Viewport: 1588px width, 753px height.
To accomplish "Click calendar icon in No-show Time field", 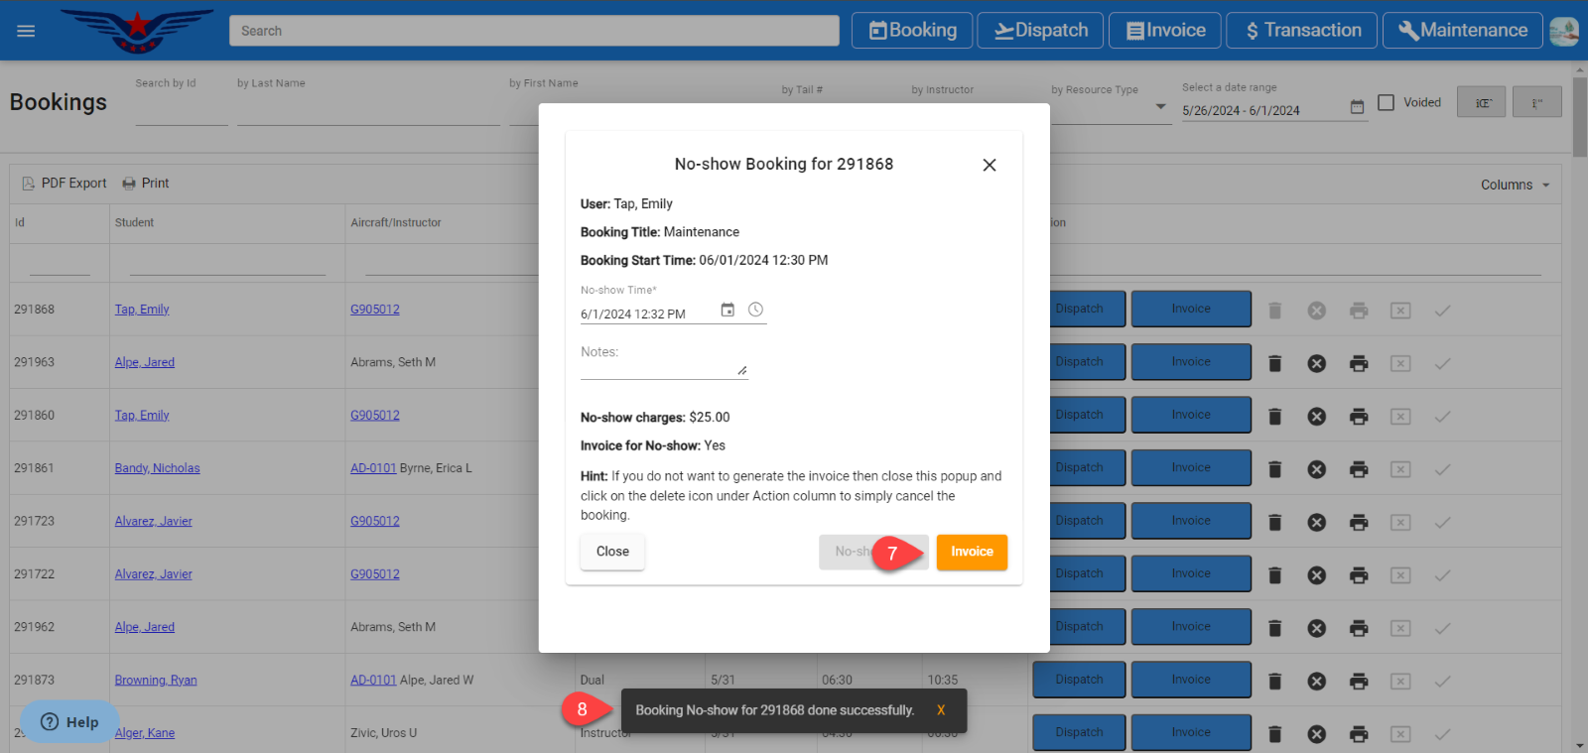I will (x=728, y=311).
